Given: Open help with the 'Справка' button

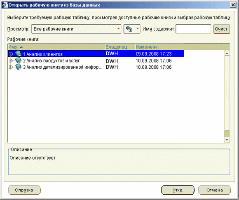Looking at the screenshot, I should coord(24,190).
